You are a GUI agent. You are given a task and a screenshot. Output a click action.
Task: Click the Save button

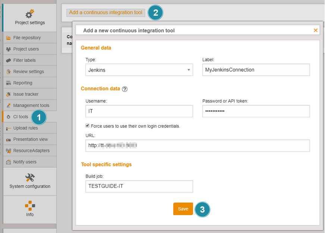pyautogui.click(x=183, y=209)
